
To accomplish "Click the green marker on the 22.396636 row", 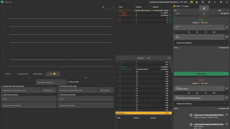I will click(x=170, y=15).
